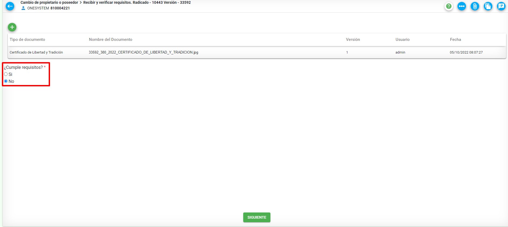Click the green plus add-document button
The height and width of the screenshot is (227, 508).
click(12, 27)
